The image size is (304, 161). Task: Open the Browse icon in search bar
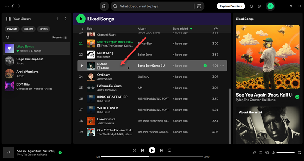click(x=199, y=6)
